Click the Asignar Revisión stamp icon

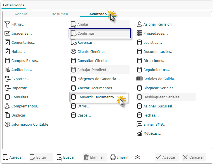coord(139,24)
